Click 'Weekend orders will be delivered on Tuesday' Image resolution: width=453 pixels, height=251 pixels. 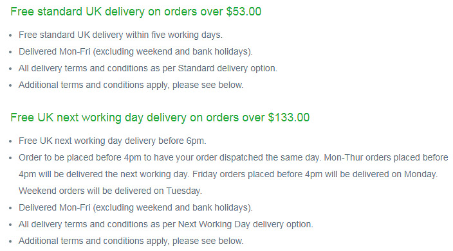tap(110, 191)
